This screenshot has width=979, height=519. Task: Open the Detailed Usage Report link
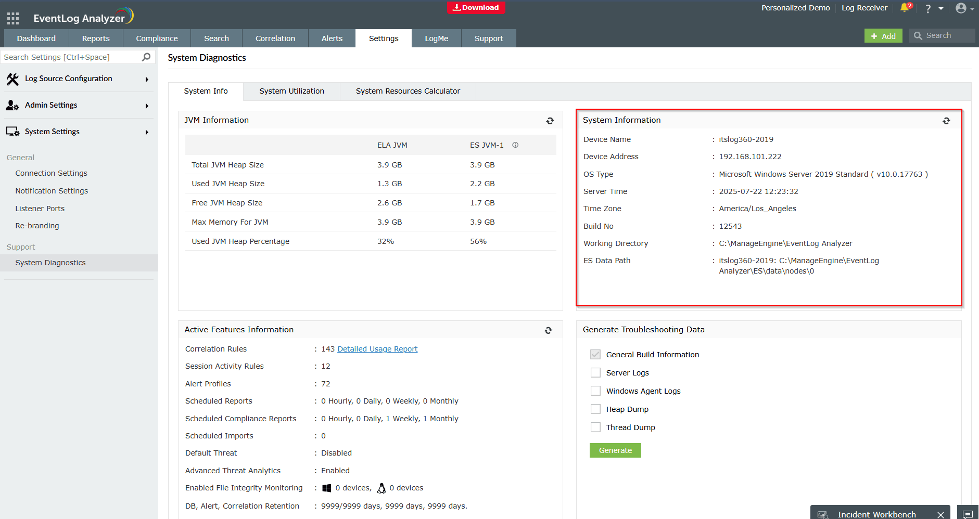pos(377,349)
